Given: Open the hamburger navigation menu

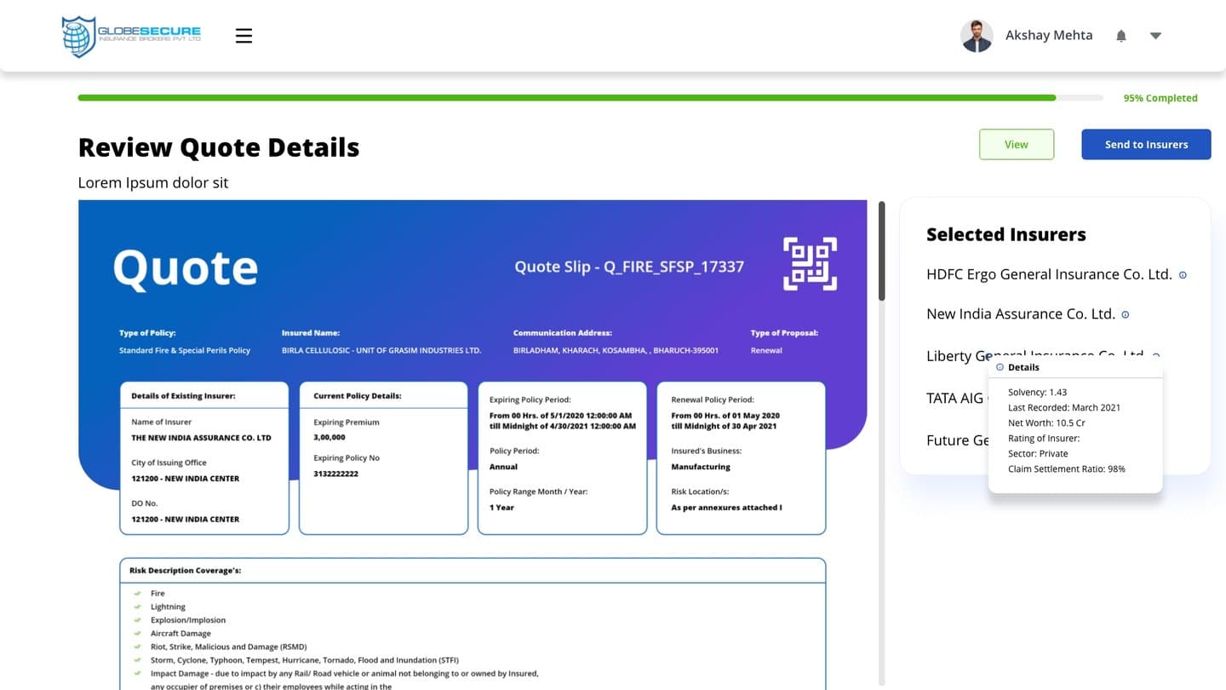Looking at the screenshot, I should coord(243,36).
